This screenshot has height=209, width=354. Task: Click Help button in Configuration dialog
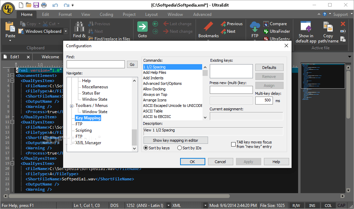pos(276,162)
